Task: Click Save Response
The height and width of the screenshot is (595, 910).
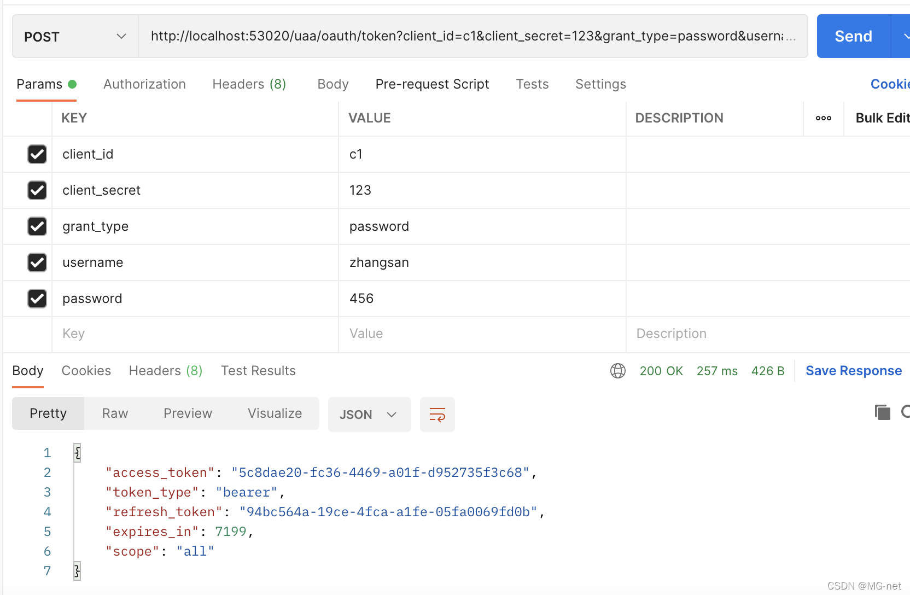Action: pyautogui.click(x=854, y=371)
